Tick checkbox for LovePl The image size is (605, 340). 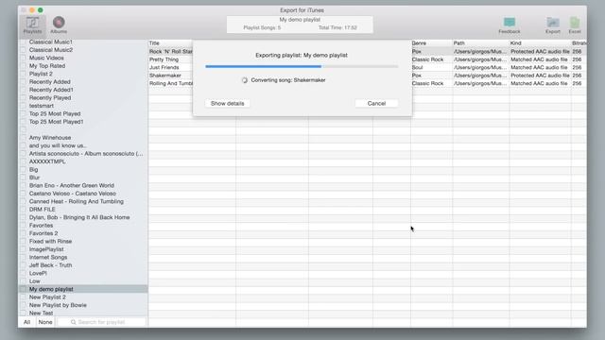tap(23, 273)
